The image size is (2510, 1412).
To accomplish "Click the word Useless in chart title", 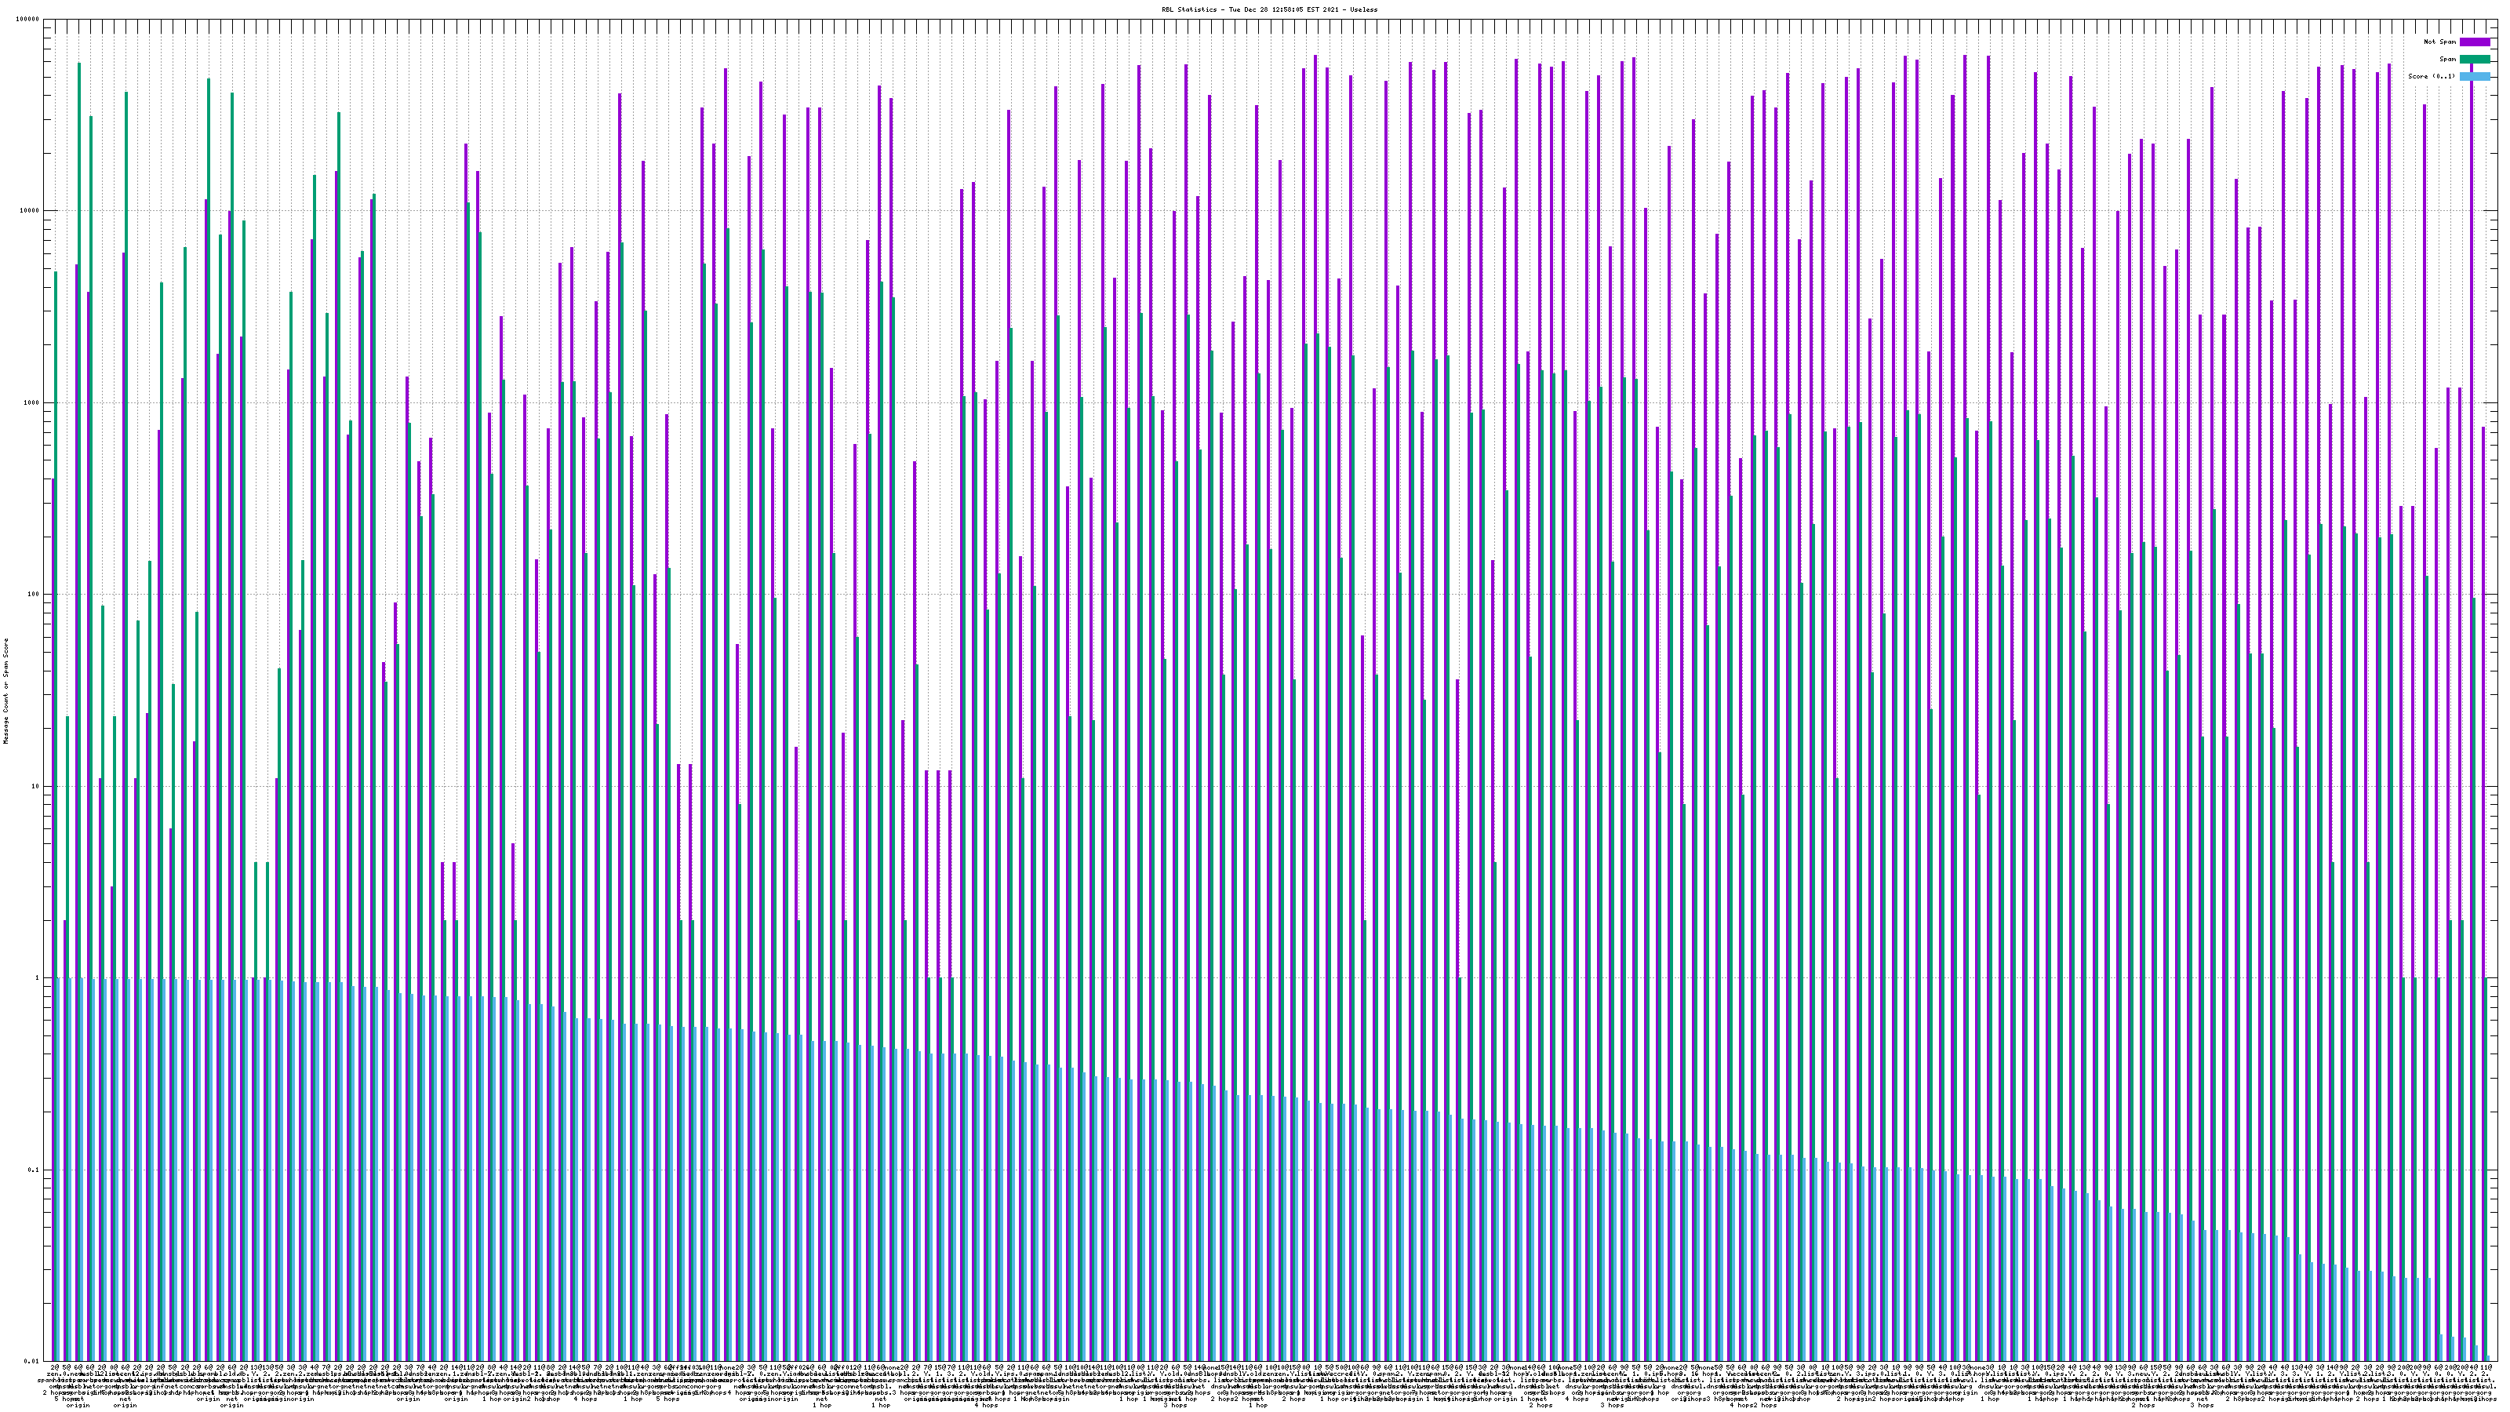I will point(1364,9).
